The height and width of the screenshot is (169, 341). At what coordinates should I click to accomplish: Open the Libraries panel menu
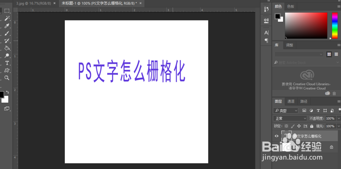click(339, 45)
